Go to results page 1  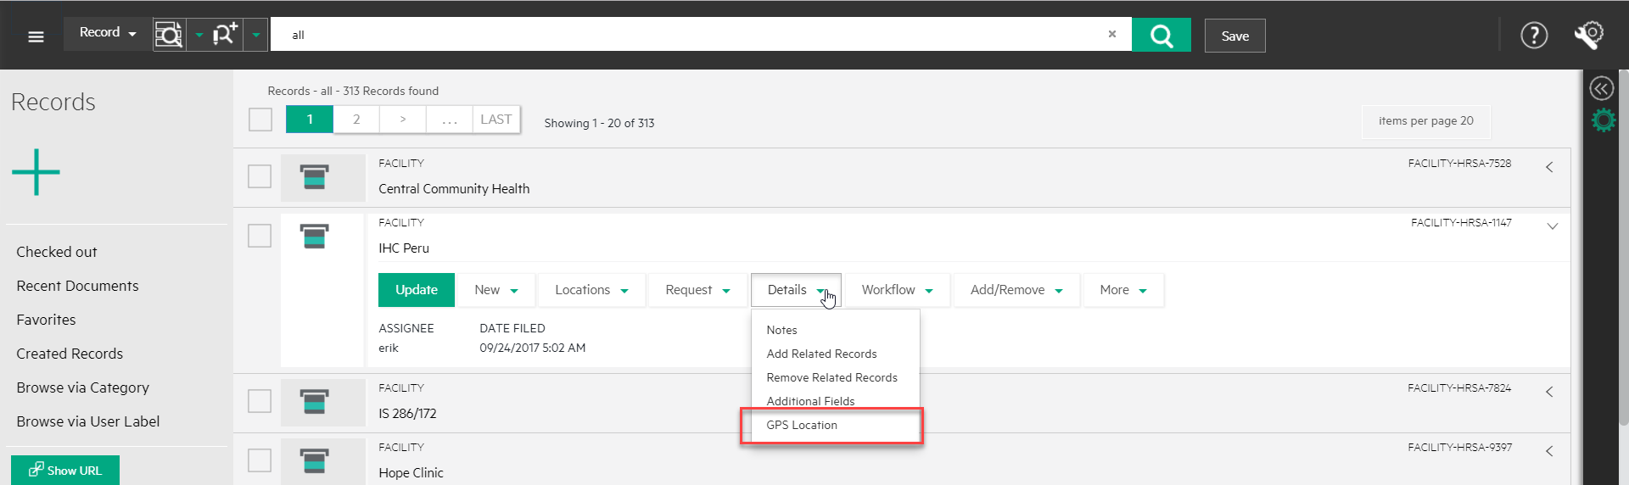point(310,120)
